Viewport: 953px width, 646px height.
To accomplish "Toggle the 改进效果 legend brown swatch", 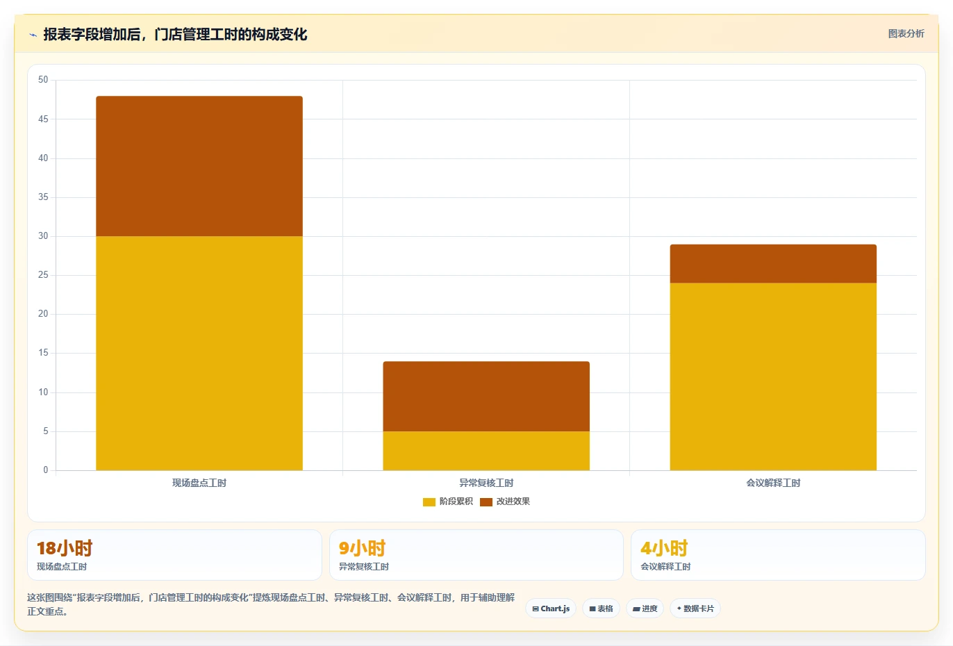I will [x=486, y=502].
